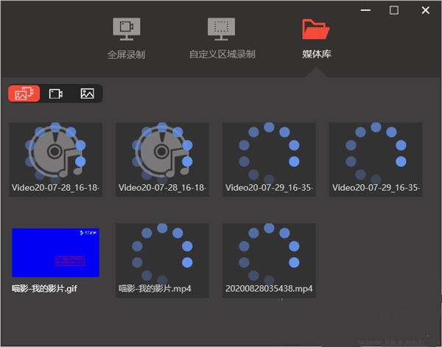Open the 媒体库 tab label
The height and width of the screenshot is (347, 442).
pos(317,54)
